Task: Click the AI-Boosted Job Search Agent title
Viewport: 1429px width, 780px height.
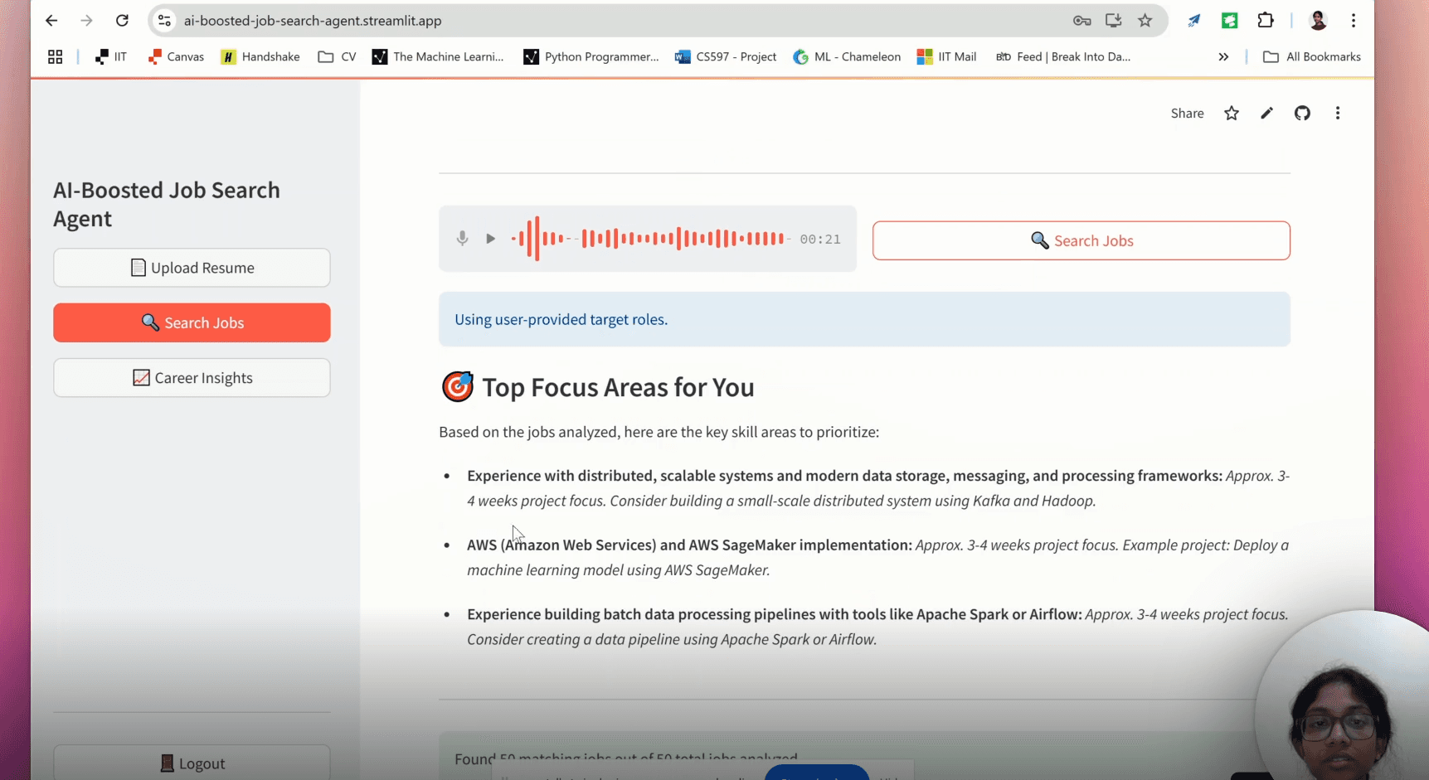Action: (167, 204)
